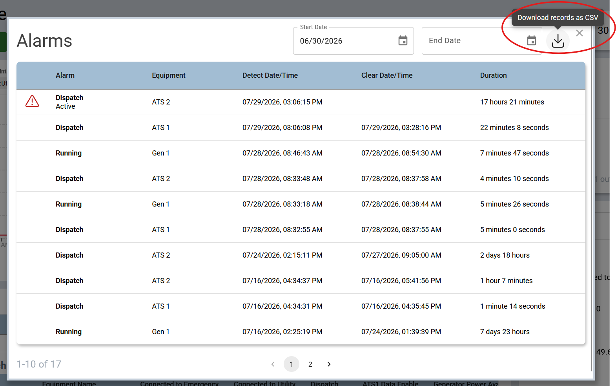Click duration 1 minute 14 seconds
Screen dimensions: 616x386
512,306
